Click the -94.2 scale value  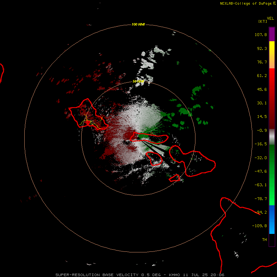[261, 212]
